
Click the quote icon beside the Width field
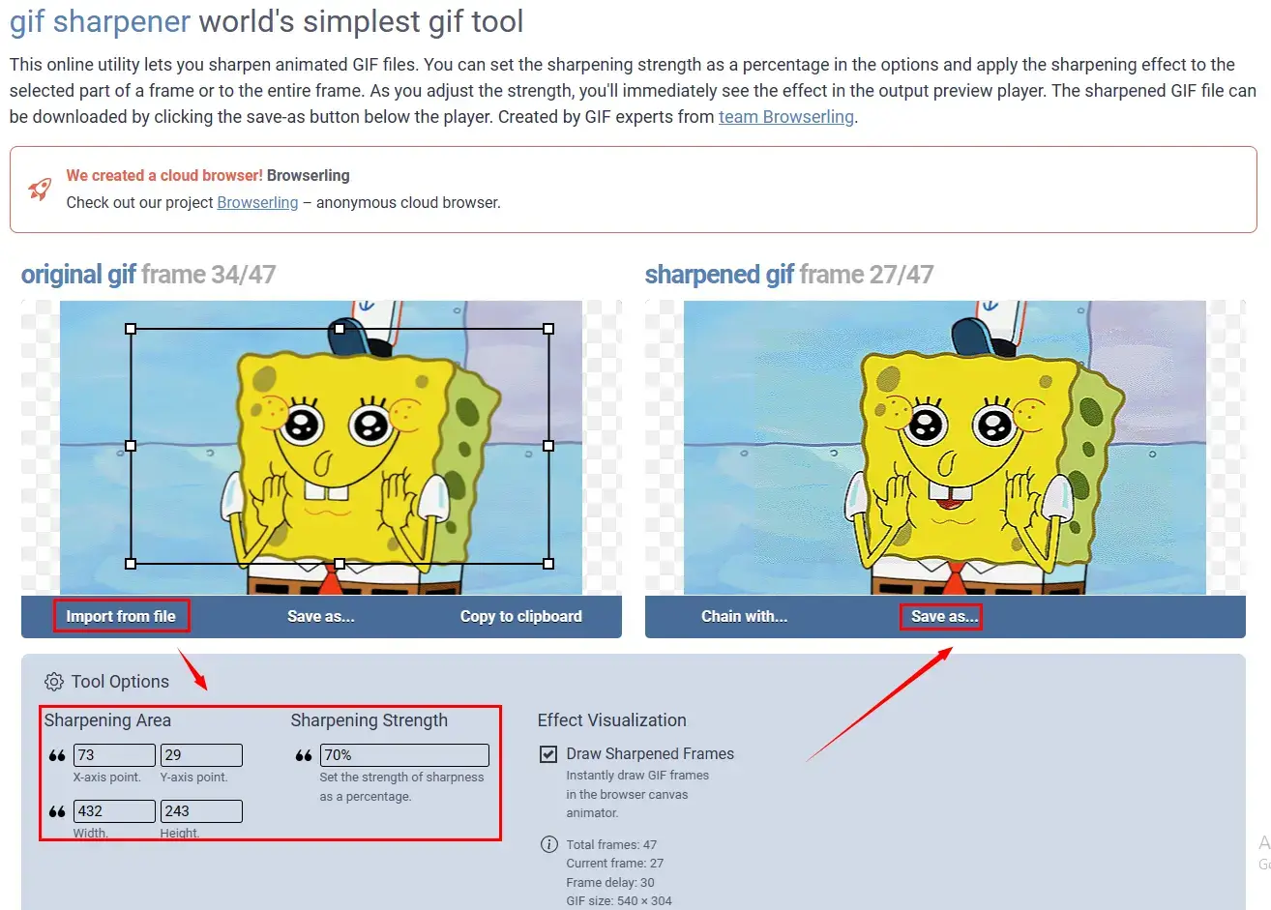[x=57, y=811]
